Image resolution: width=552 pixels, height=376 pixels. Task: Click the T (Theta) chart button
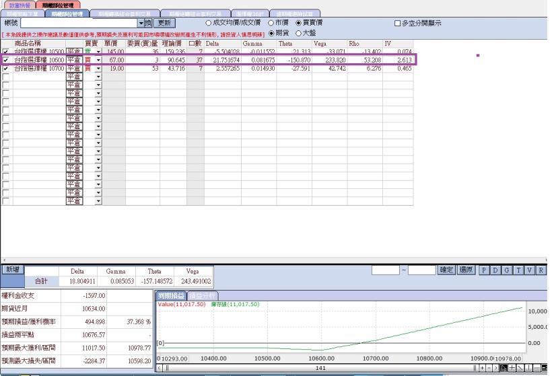click(518, 270)
